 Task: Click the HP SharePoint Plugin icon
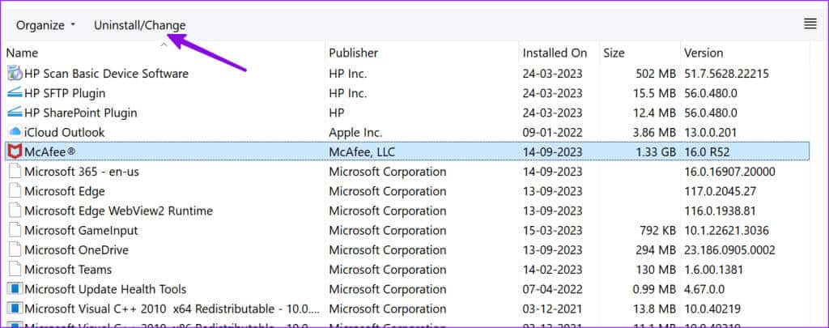[15, 113]
